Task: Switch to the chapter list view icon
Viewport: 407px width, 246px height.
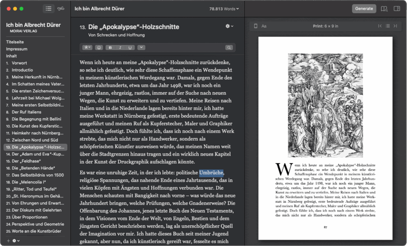Action: pos(48,9)
